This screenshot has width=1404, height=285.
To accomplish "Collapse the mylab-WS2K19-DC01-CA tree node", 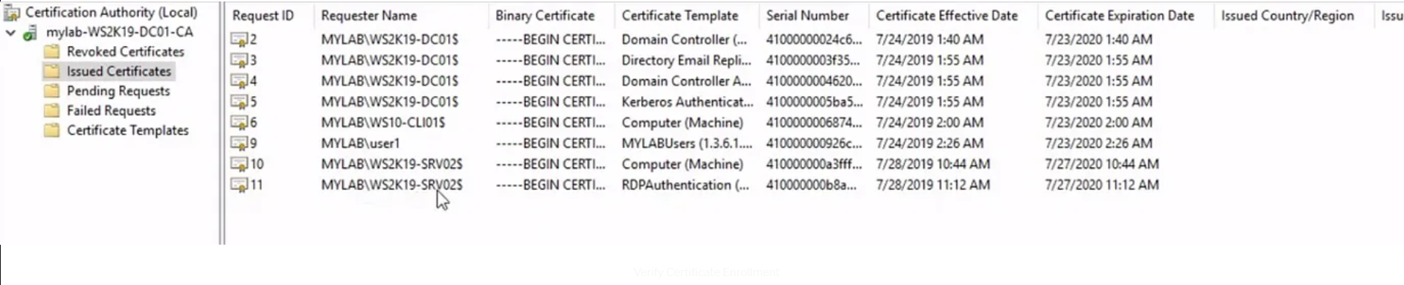I will 10,33.
